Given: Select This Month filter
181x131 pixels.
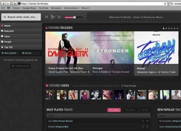Looking at the screenshot, I should pyautogui.click(x=130, y=110).
